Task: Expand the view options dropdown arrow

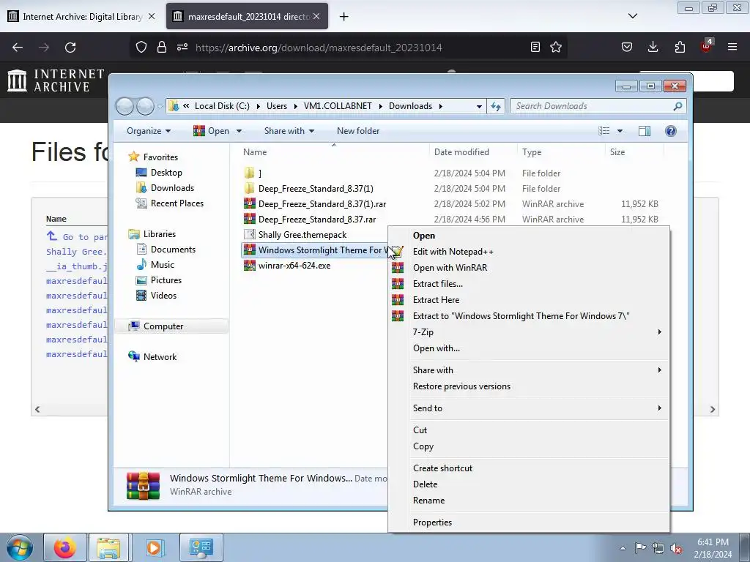Action: coord(620,131)
